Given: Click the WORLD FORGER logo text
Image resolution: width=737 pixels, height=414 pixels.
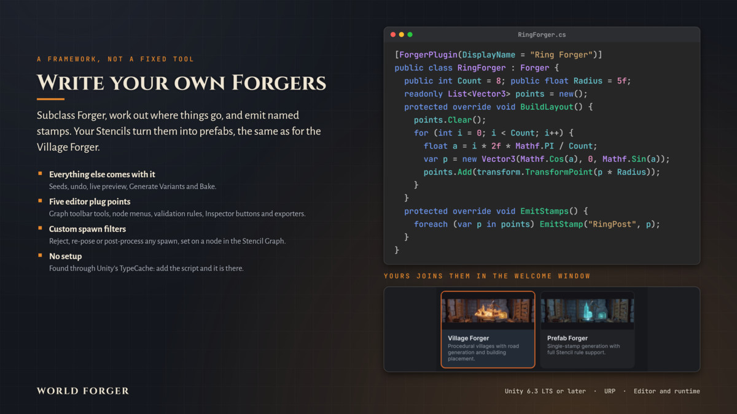Looking at the screenshot, I should [83, 391].
